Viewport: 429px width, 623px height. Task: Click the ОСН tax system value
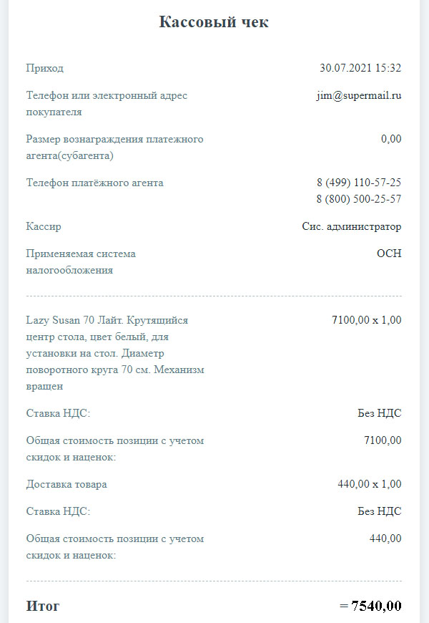pos(389,253)
